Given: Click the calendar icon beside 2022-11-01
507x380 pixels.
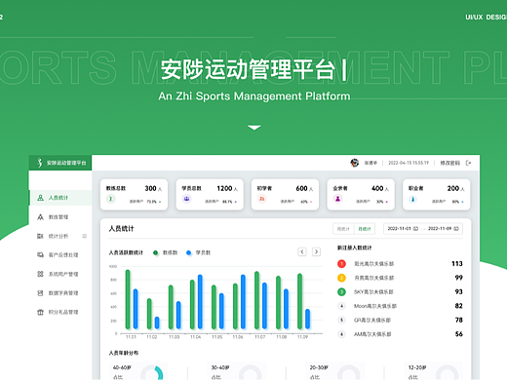Looking at the screenshot, I should [x=415, y=229].
